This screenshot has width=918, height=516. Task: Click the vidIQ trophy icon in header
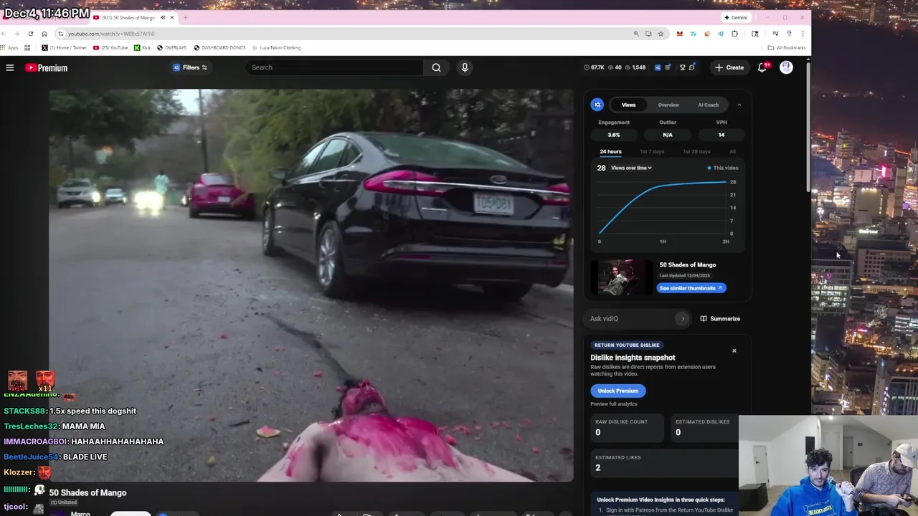[x=683, y=67]
